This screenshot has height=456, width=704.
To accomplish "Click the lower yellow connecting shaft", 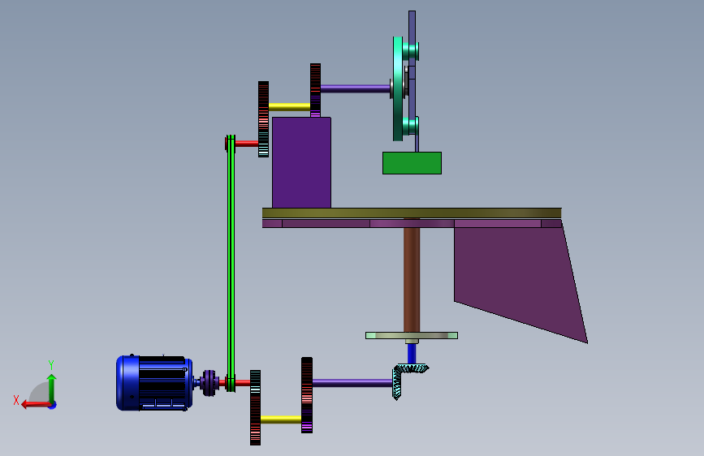I will click(281, 419).
